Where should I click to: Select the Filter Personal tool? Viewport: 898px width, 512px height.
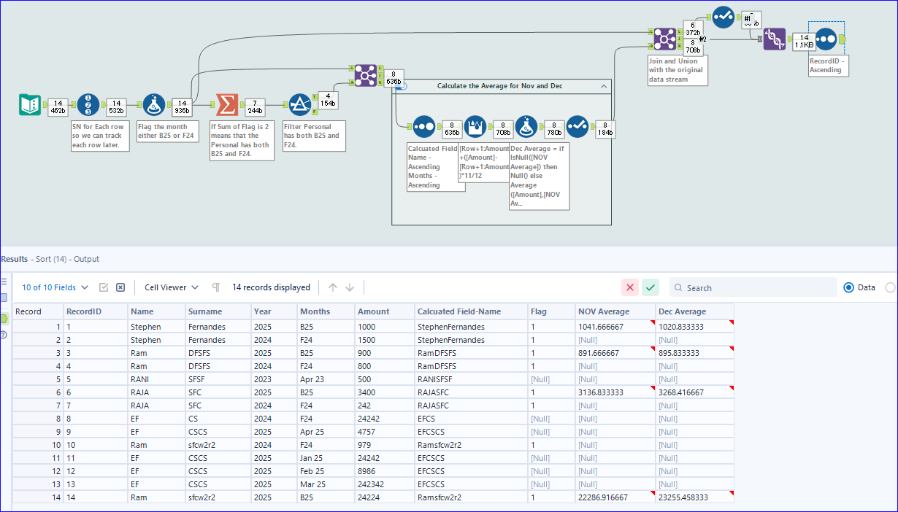tap(300, 104)
